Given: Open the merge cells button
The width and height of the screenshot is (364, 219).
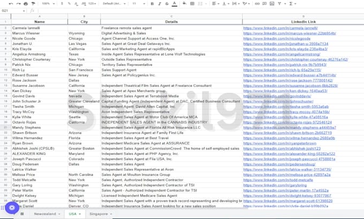Looking at the screenshot, I should [200, 4].
